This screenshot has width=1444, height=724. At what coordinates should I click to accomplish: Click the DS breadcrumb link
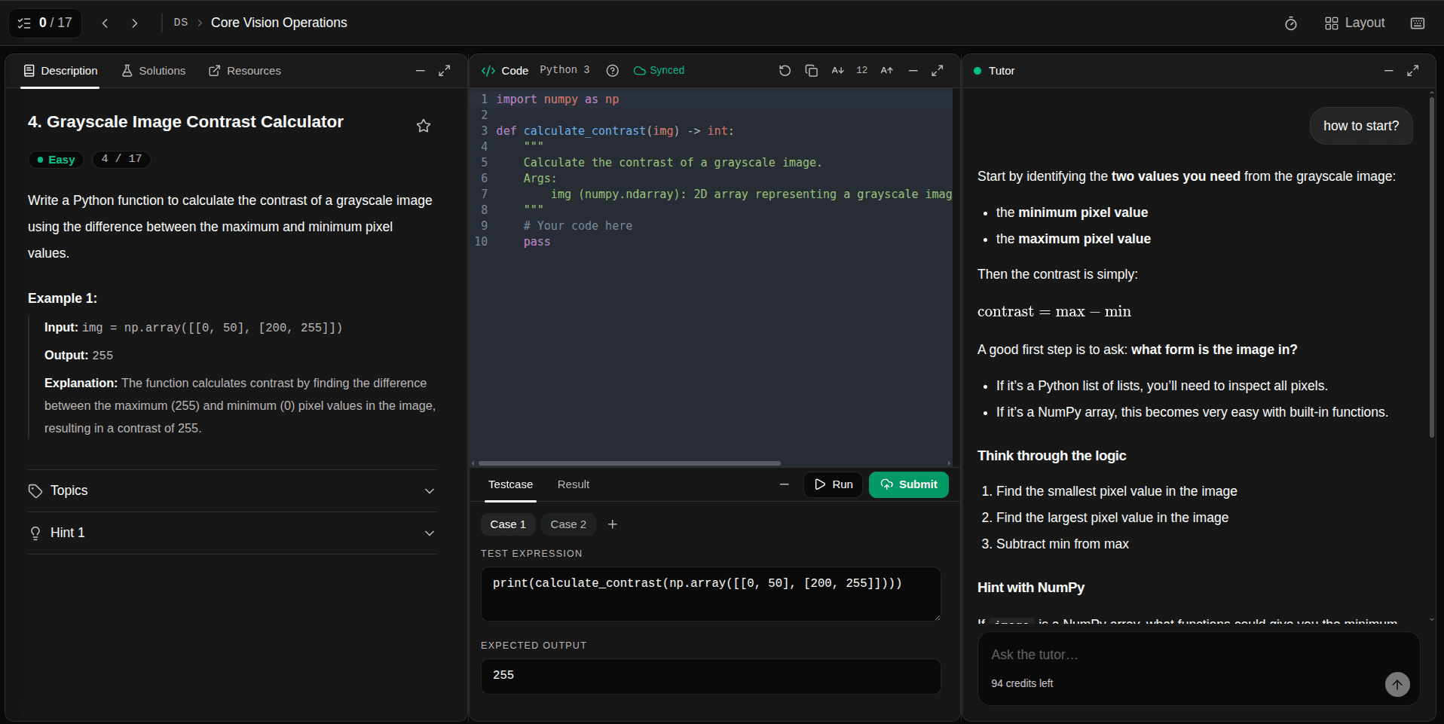[181, 23]
